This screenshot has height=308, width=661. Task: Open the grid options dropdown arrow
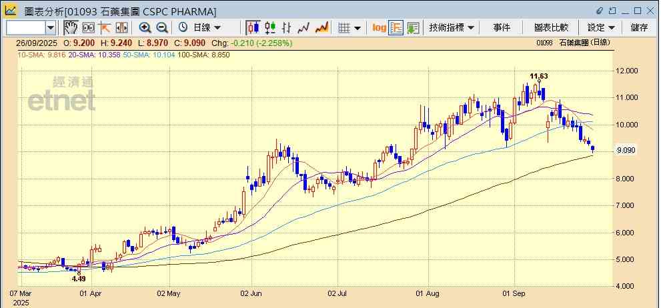click(358, 28)
